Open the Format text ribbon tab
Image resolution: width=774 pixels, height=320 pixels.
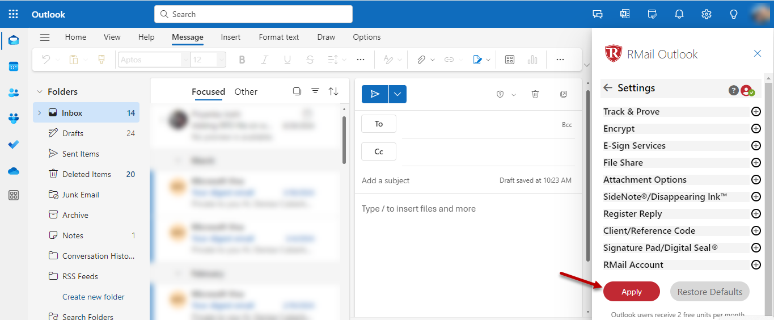click(x=279, y=37)
